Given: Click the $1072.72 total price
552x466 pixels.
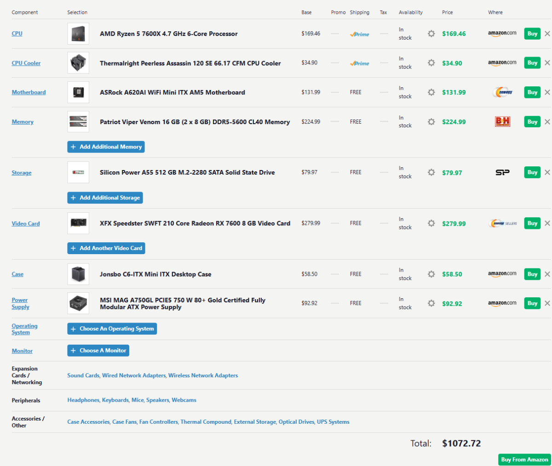Looking at the screenshot, I should [x=461, y=443].
